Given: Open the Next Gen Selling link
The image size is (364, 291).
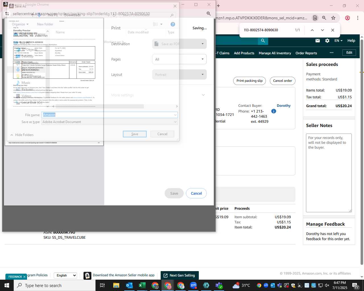Looking at the screenshot, I should point(179,275).
